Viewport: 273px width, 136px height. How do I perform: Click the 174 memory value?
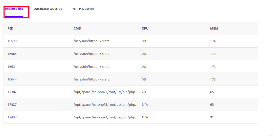pos(213,41)
